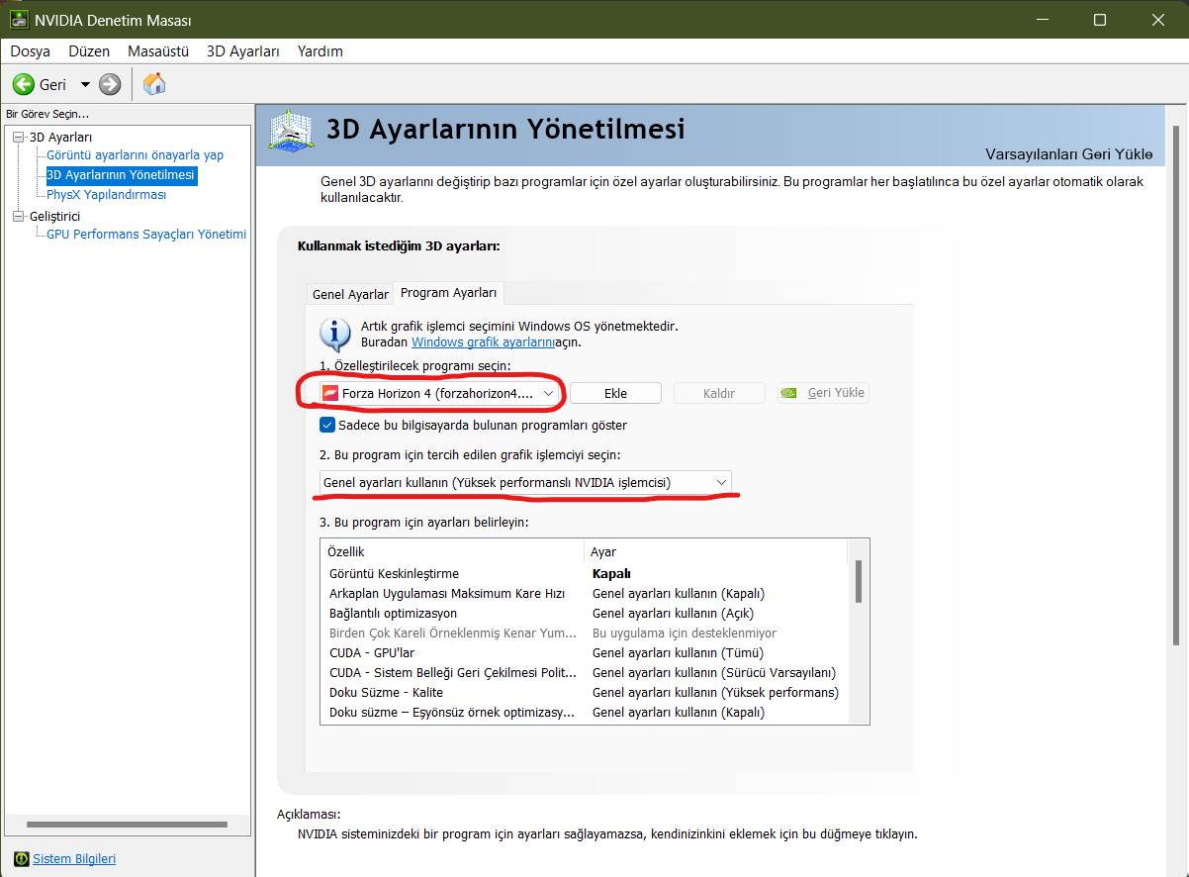
Task: Open the Forza Horizon 4 program dropdown
Action: [x=440, y=393]
